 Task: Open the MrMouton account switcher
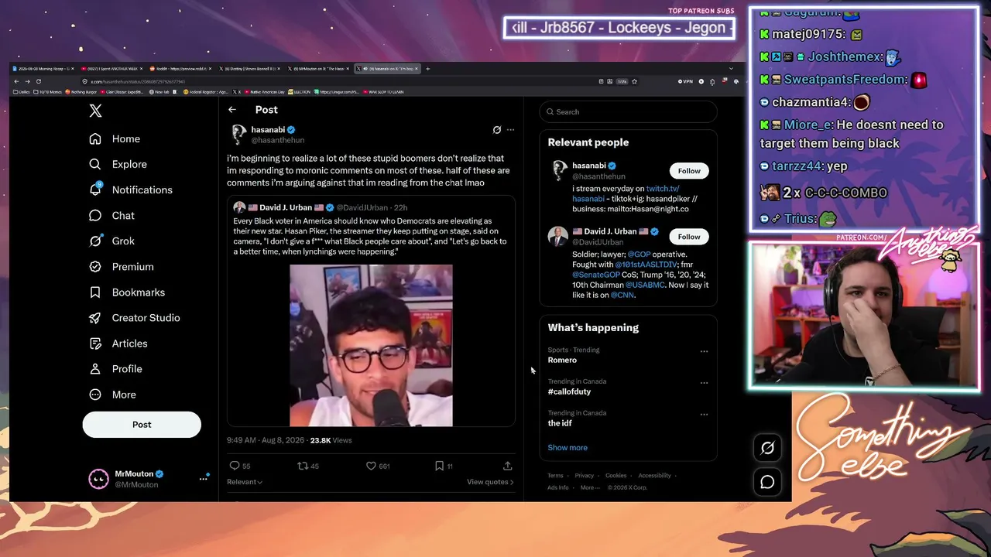coord(149,479)
